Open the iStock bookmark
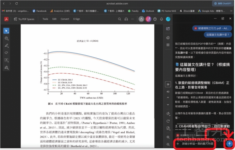Image resolution: width=235 pixels, height=150 pixels. point(187,11)
